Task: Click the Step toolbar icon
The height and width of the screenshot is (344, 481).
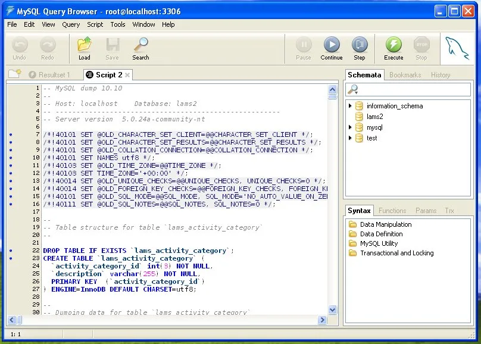Action: (x=360, y=45)
